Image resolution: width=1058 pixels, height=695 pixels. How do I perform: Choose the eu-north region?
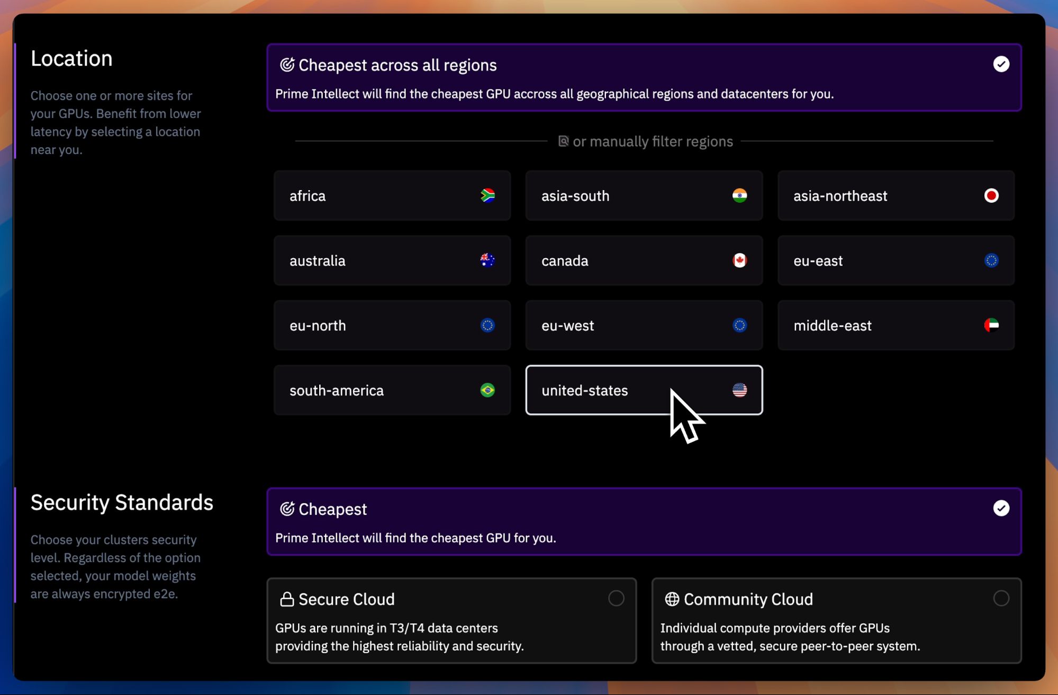point(392,325)
